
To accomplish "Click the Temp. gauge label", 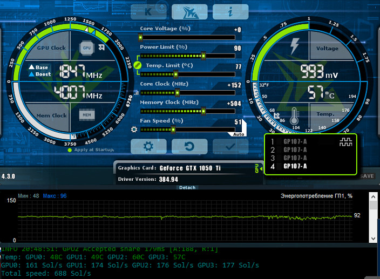I will tap(325, 114).
